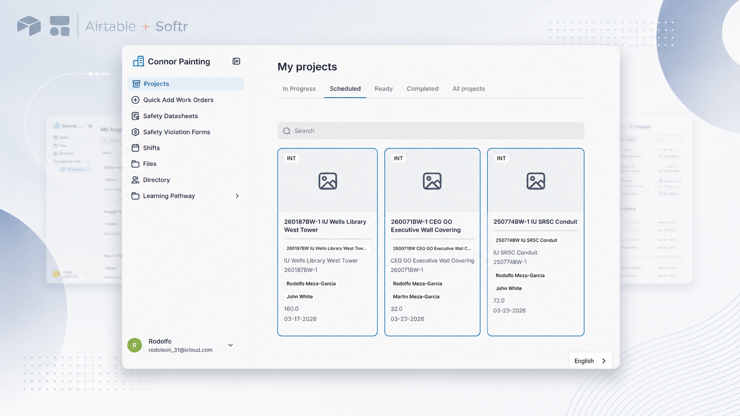
Task: Click the 72.0 hours value
Action: pos(499,301)
